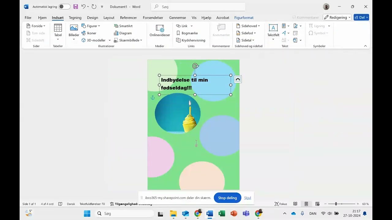Screen dimensions: 392x220
Task: Switch to Web Layout view icon
Action: [x=317, y=204]
